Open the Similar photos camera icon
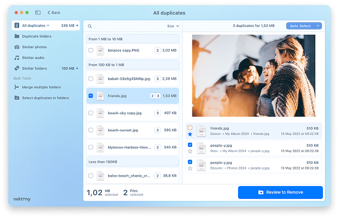This screenshot has height=218, width=339. [17, 47]
